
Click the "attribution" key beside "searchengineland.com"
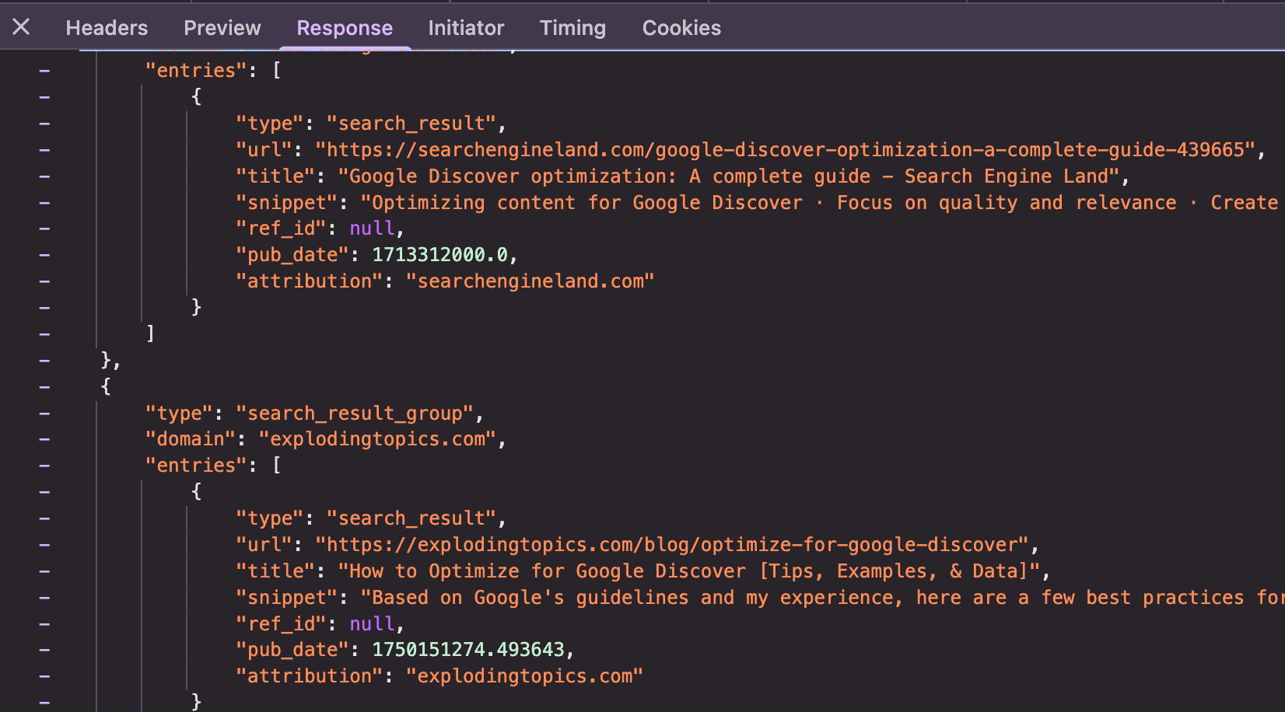pyautogui.click(x=310, y=281)
